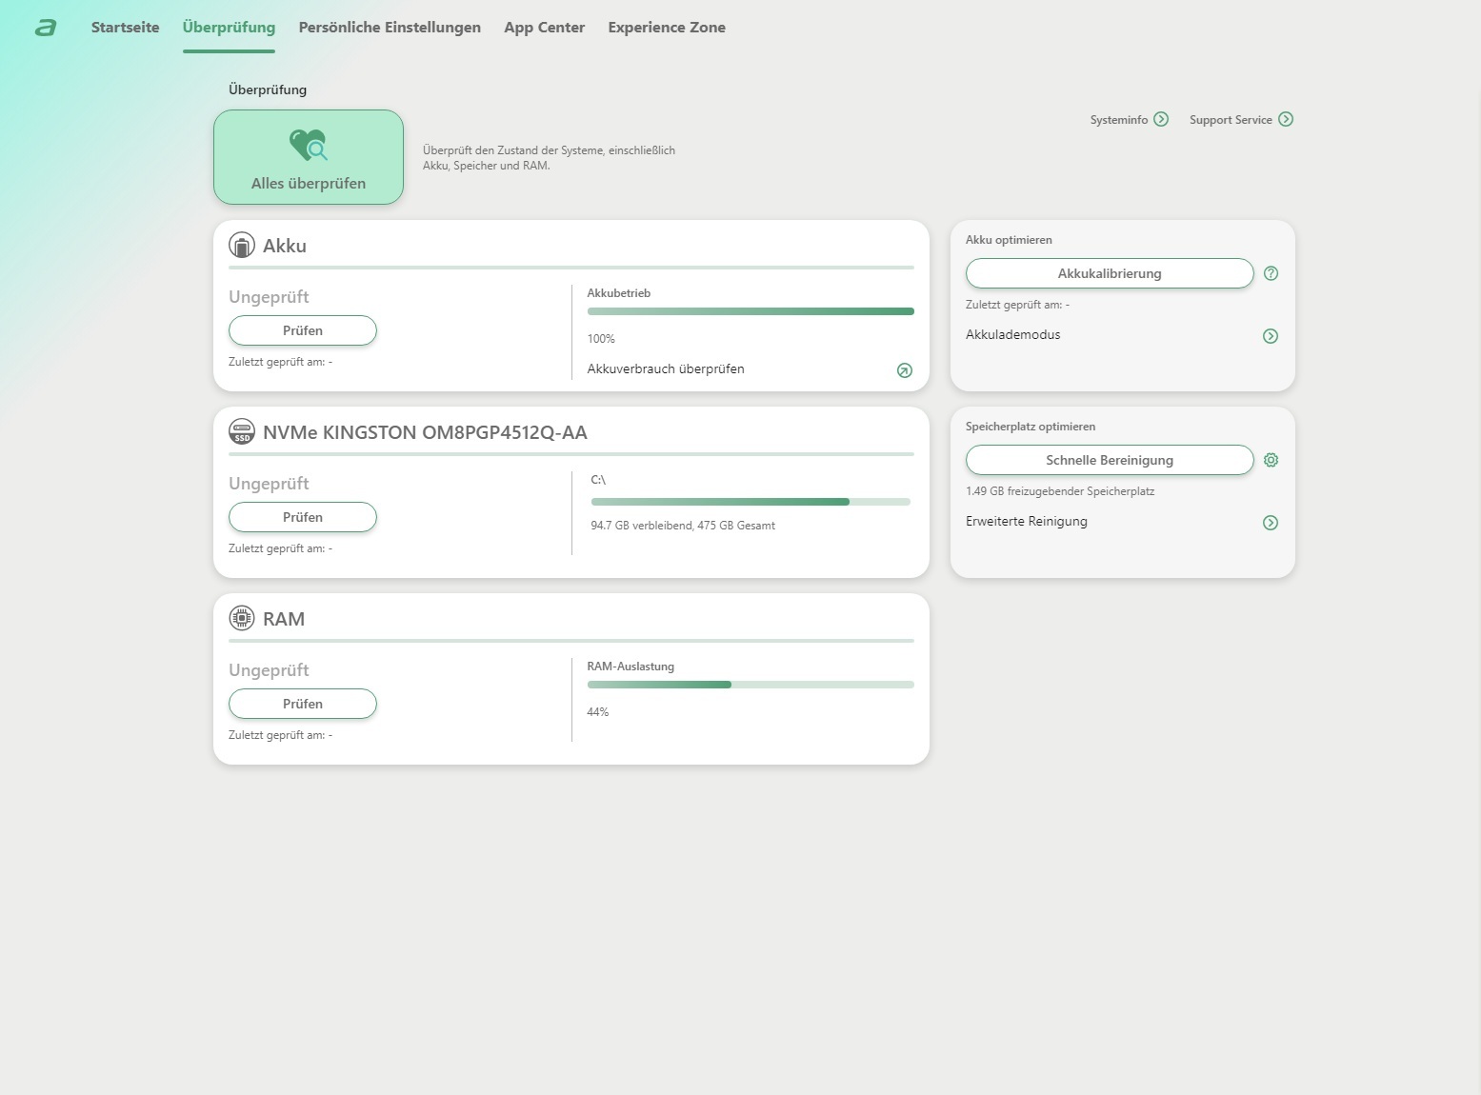Open the Persönliche Einstellungen tab
Screen dimensions: 1481x1095
click(390, 28)
